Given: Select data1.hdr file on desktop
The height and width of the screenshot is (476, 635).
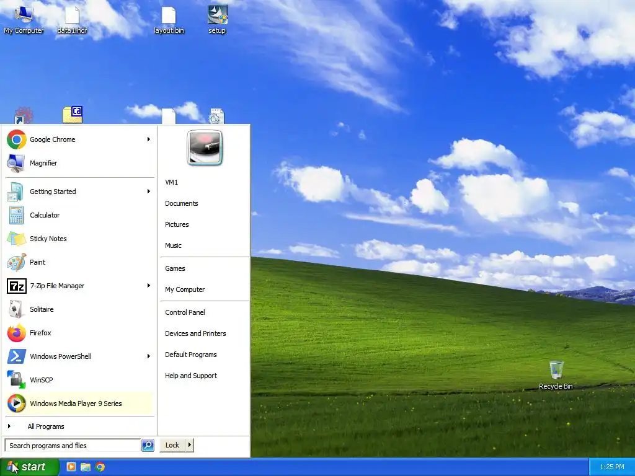Looking at the screenshot, I should coord(72,20).
